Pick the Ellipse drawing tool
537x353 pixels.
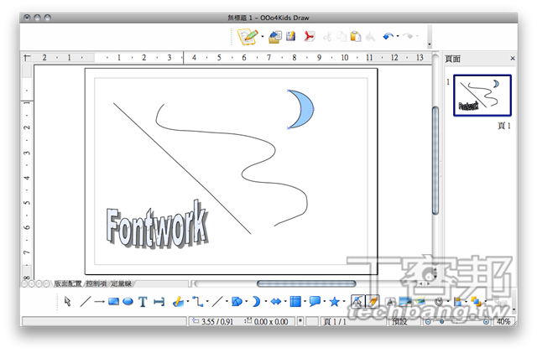pyautogui.click(x=128, y=302)
